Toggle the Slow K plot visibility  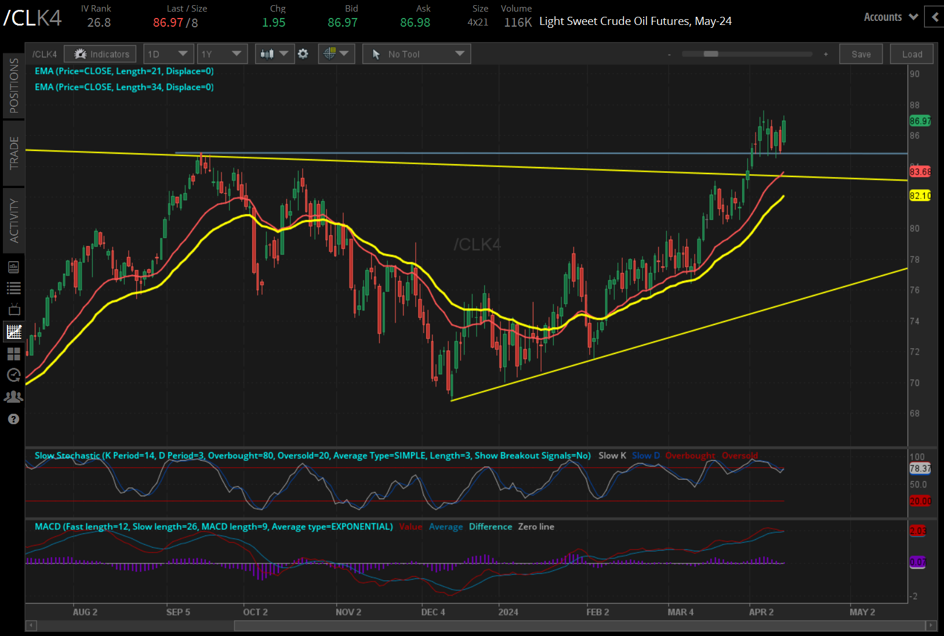[x=612, y=456]
